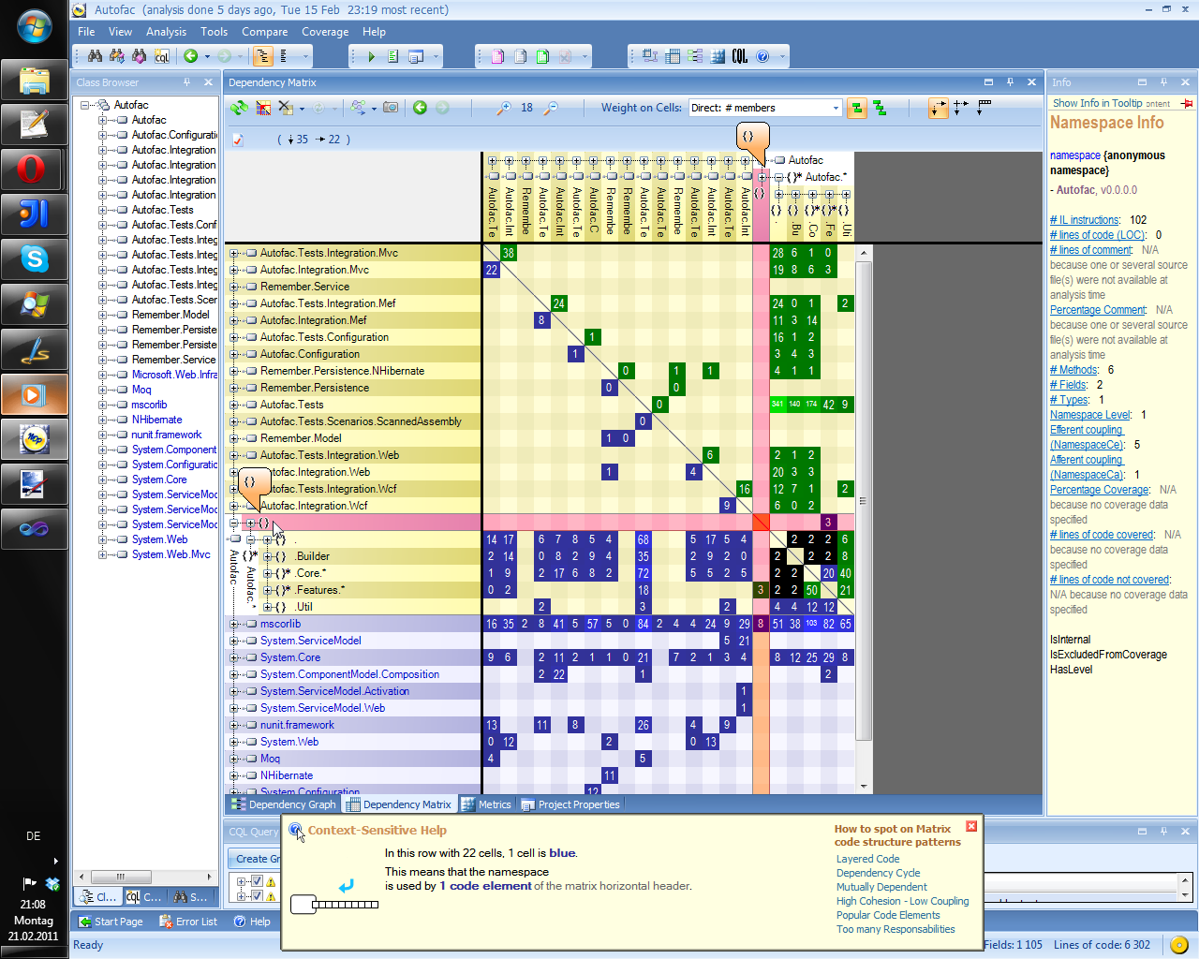1199x959 pixels.
Task: Toggle the highlighted orange arrow display mode button
Action: (939, 108)
